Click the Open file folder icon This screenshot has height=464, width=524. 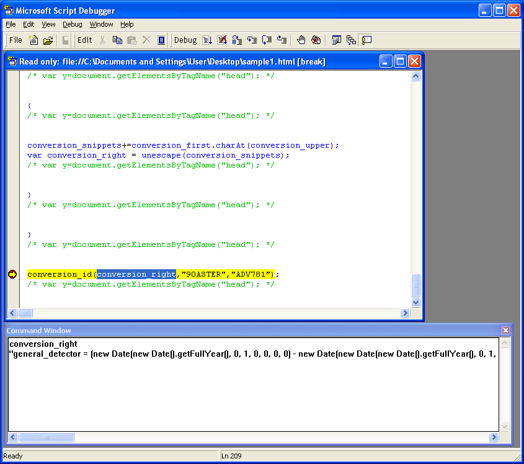pos(48,40)
